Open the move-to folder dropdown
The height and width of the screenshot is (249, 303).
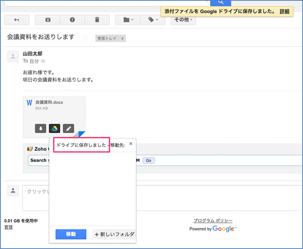click(128, 20)
